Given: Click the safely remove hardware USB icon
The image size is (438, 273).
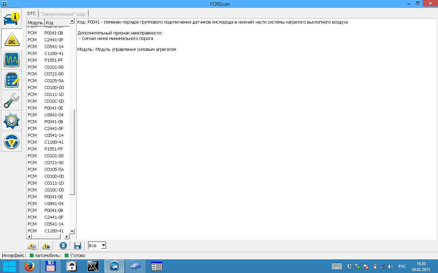Looking at the screenshot, I should 358,267.
